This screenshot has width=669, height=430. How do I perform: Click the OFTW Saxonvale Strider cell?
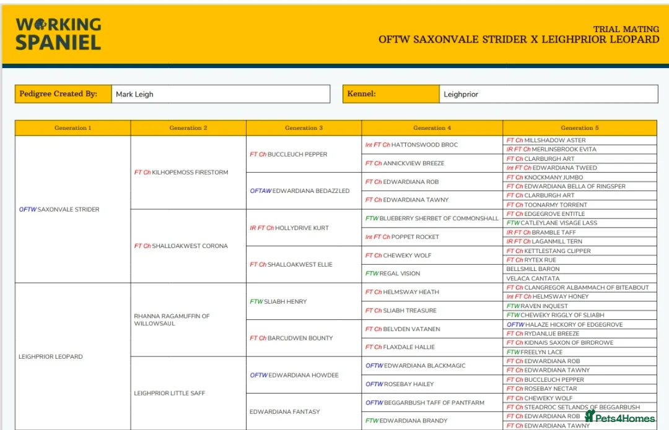(59, 209)
